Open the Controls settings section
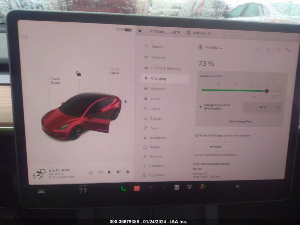The width and height of the screenshot is (300, 225). [x=155, y=57]
